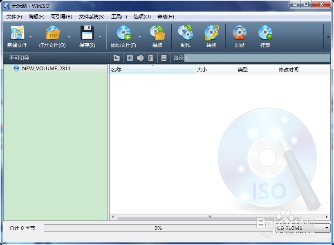Go up one folder level icon
Image resolution: width=334 pixels, height=245 pixels.
(x=117, y=58)
